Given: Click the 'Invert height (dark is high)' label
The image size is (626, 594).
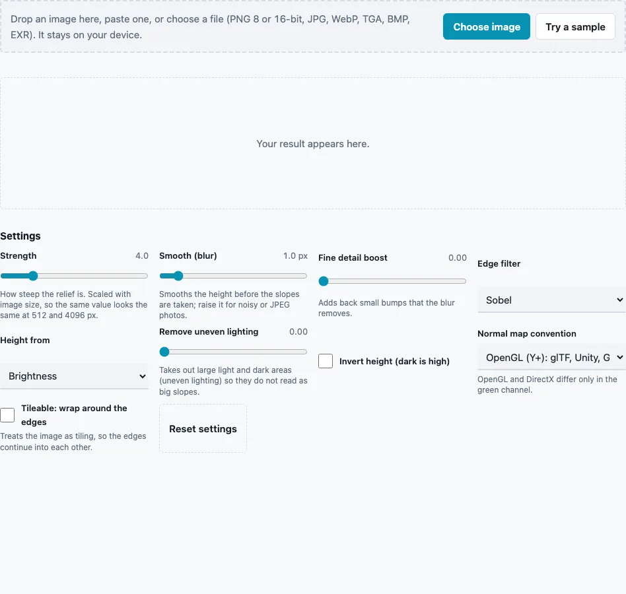Looking at the screenshot, I should pyautogui.click(x=394, y=361).
